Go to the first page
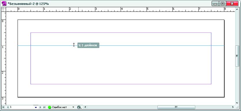This screenshot has height=111, width=241. tap(3, 107)
